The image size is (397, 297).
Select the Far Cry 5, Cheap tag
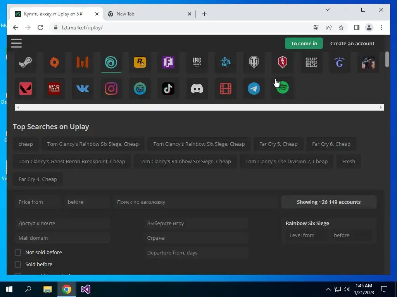click(278, 144)
